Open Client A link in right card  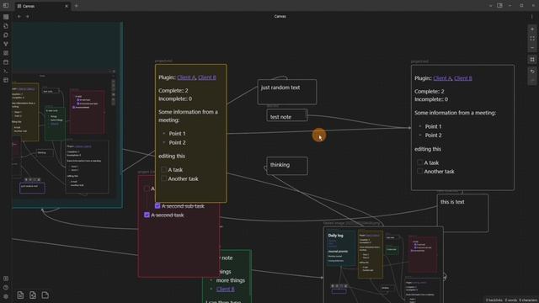tap(442, 78)
